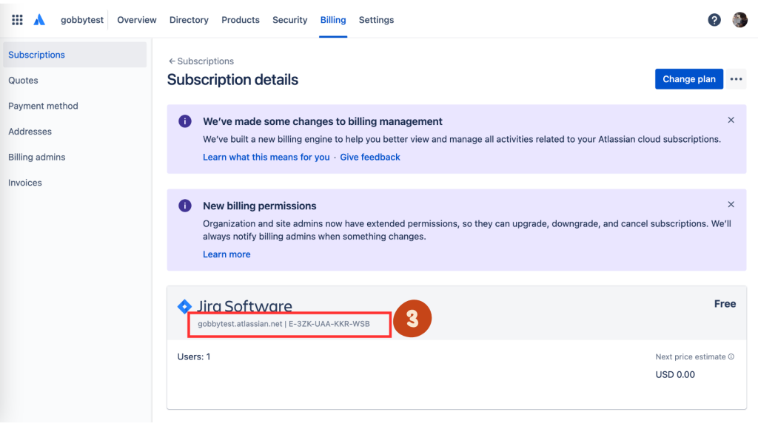
Task: Click the info icon in billing management banner
Action: (185, 121)
